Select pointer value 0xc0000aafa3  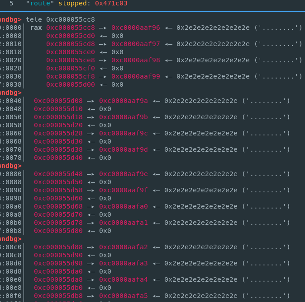tap(124, 263)
